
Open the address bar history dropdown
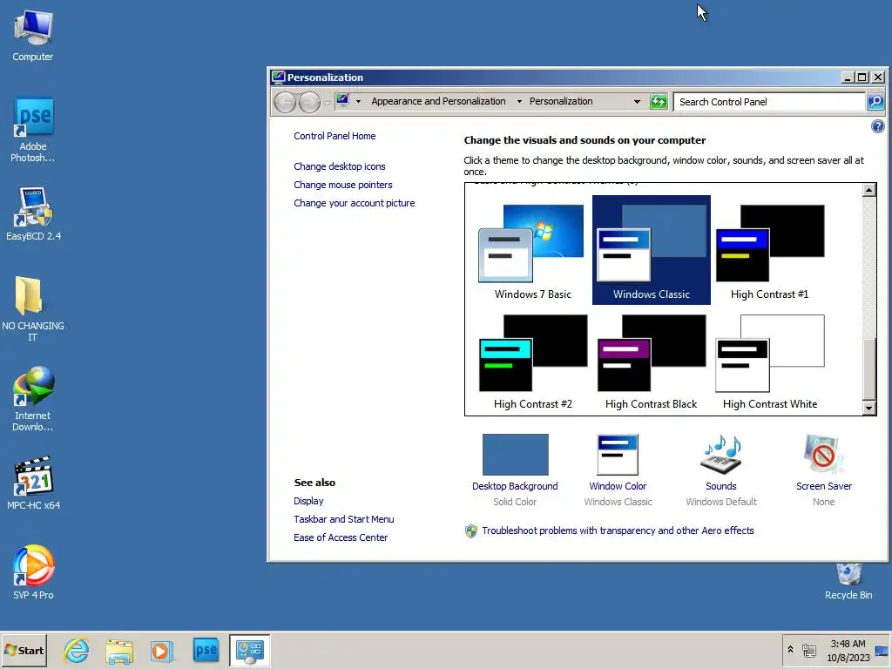[x=637, y=101]
